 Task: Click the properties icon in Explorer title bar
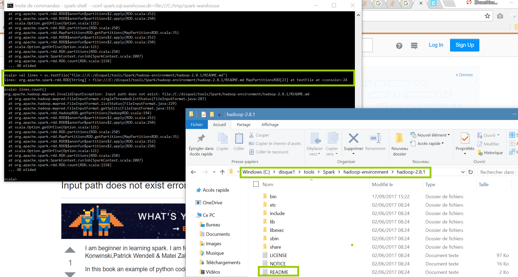(x=204, y=114)
